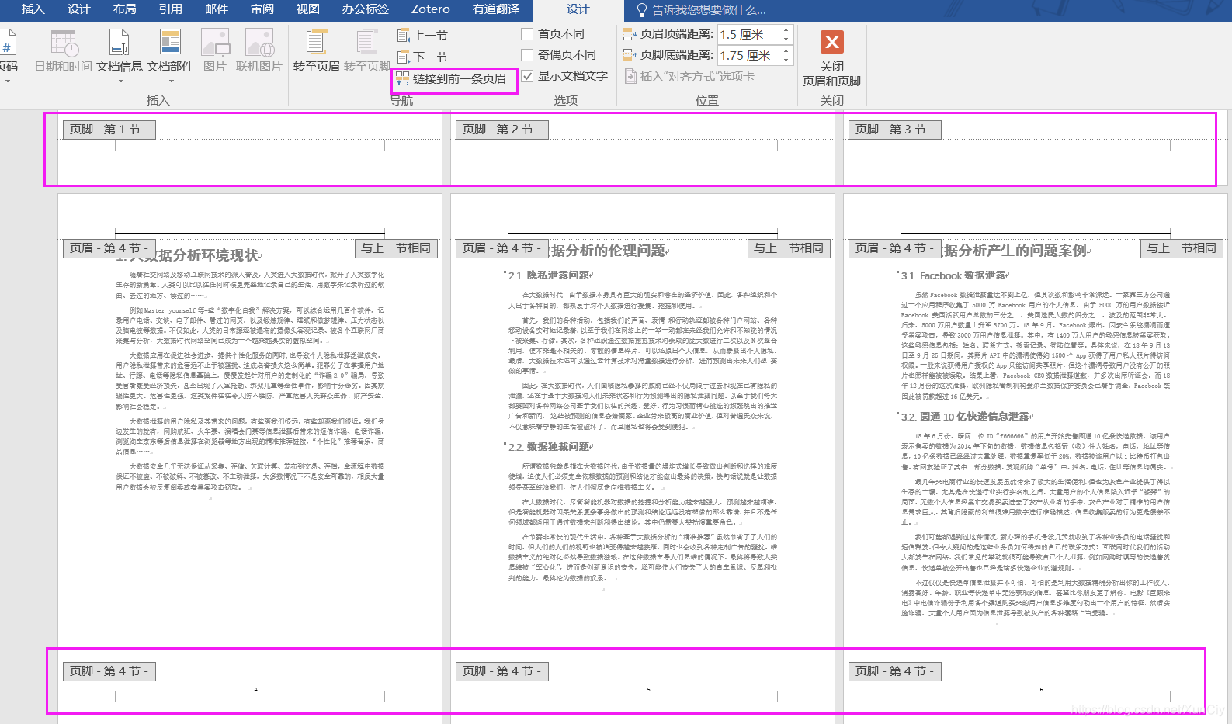Click Insert Alignment Tab (插入"对齐方式"选项卡)
The image size is (1232, 724).
[689, 77]
